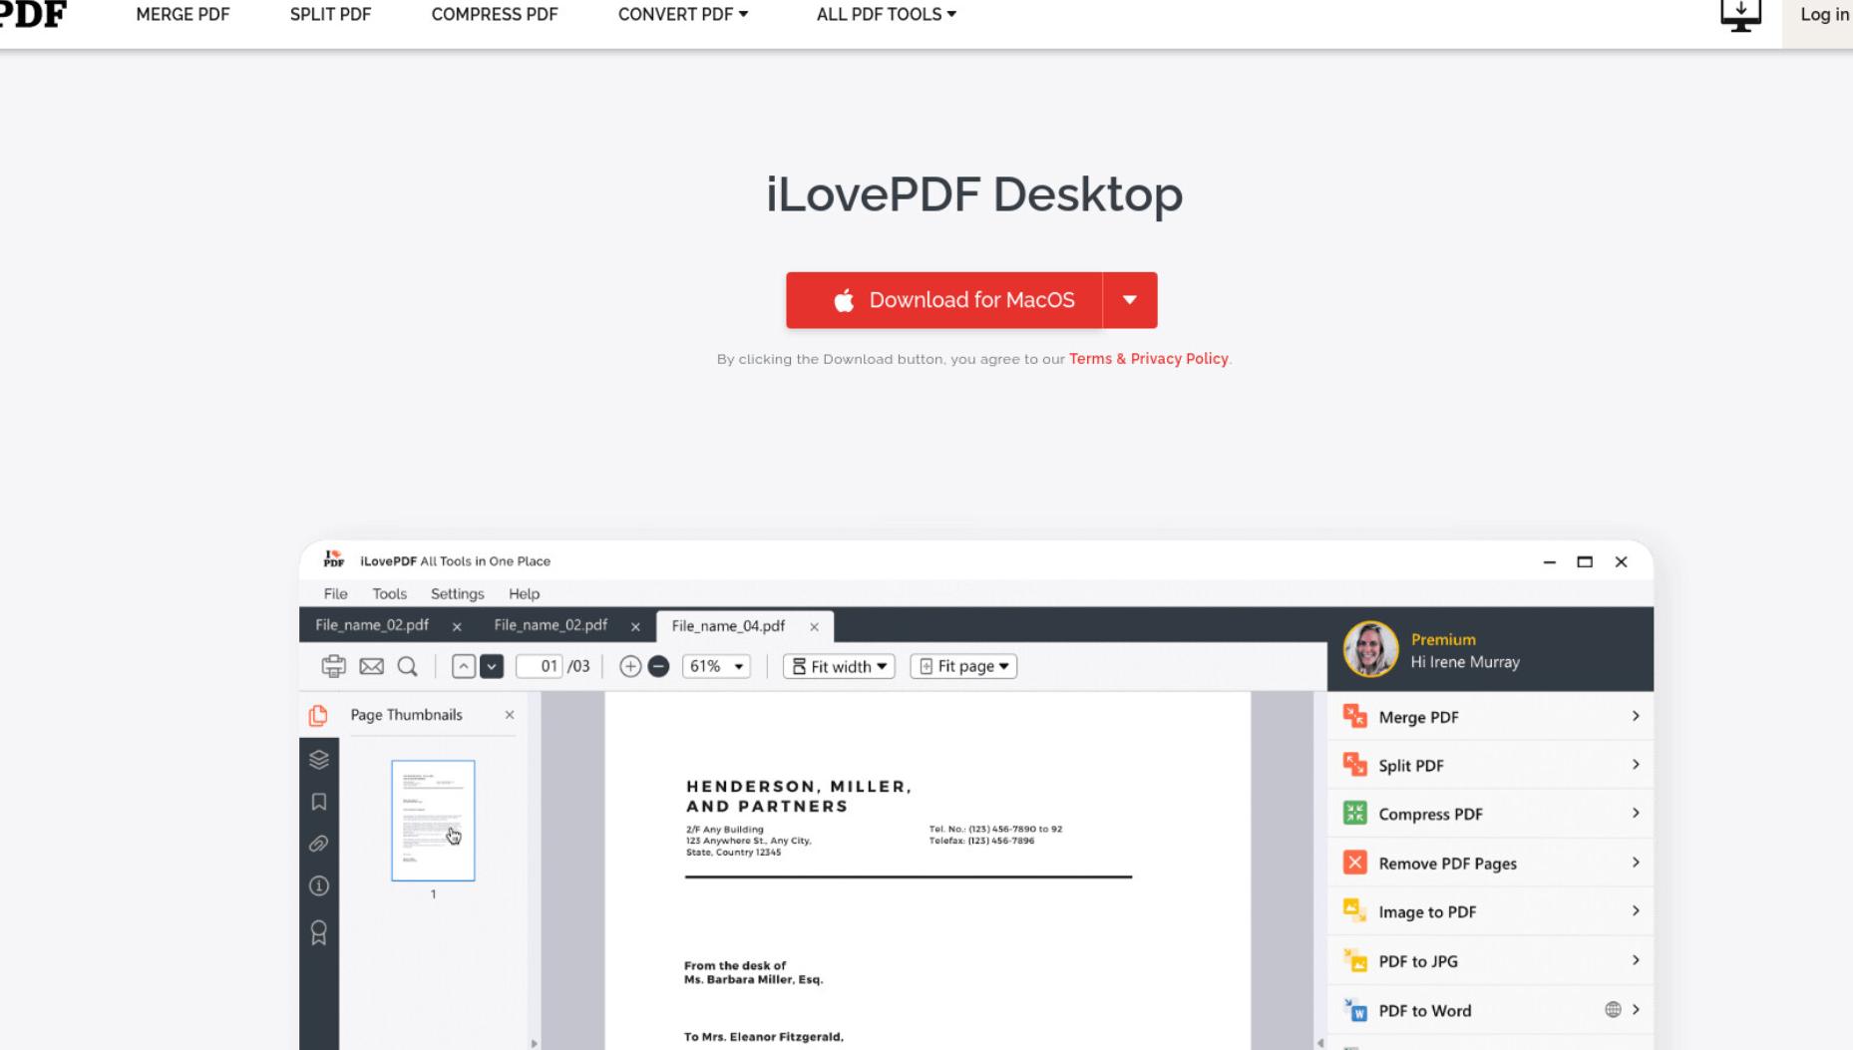Click Irene Murray's profile avatar
The height and width of the screenshot is (1050, 1853).
1370,649
